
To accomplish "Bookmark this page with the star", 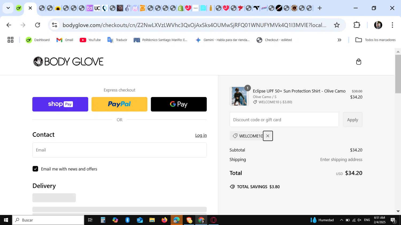I will click(x=337, y=25).
